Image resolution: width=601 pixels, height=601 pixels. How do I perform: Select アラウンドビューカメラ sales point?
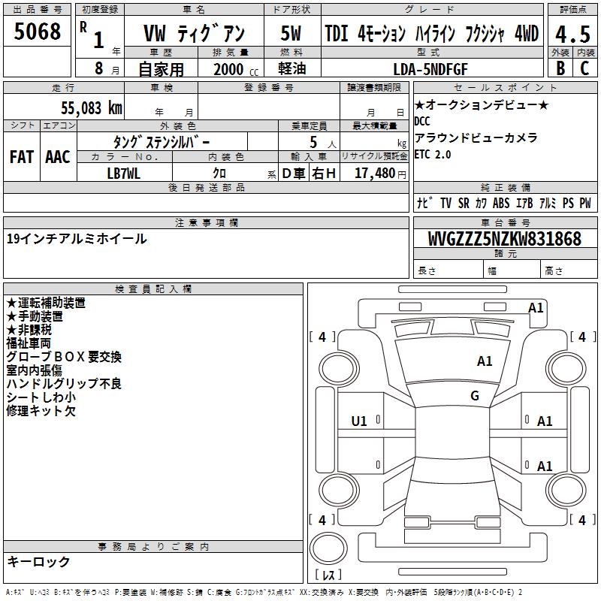(476, 137)
